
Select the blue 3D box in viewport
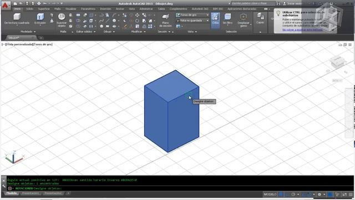pyautogui.click(x=171, y=111)
